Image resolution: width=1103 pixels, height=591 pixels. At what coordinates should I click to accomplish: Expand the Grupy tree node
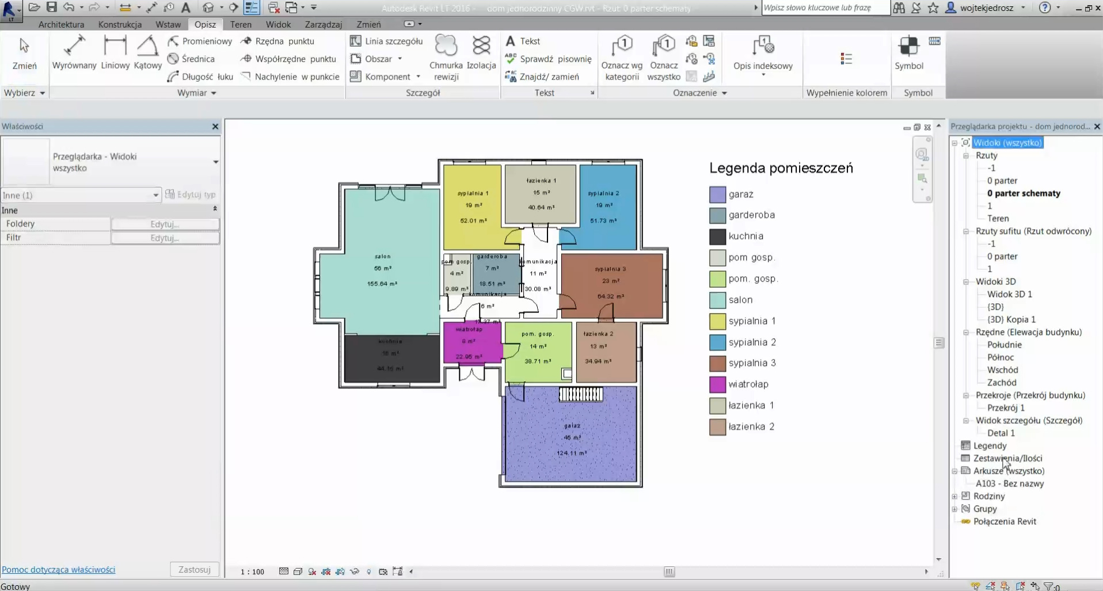[955, 509]
